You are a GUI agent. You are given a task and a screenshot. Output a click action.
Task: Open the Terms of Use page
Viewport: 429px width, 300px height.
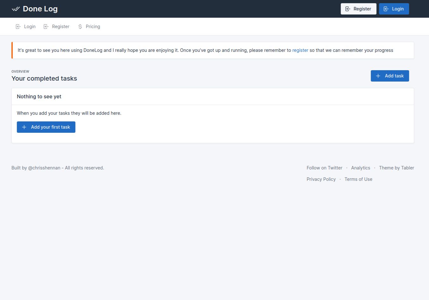[x=358, y=179]
